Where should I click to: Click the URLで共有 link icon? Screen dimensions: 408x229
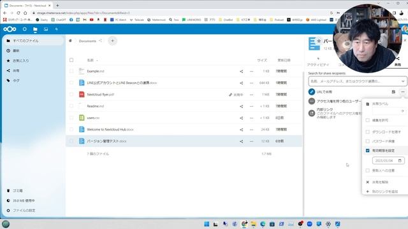pos(312,92)
